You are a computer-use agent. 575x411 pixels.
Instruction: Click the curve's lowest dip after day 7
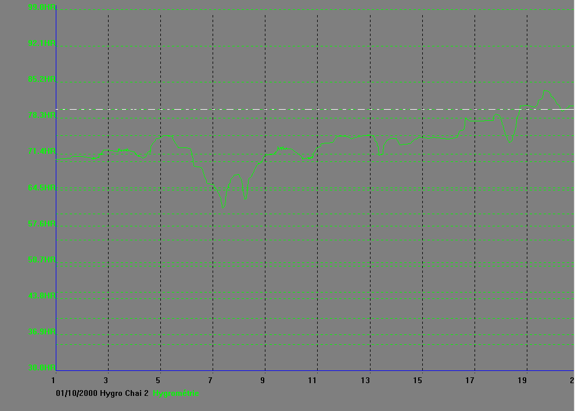[223, 207]
